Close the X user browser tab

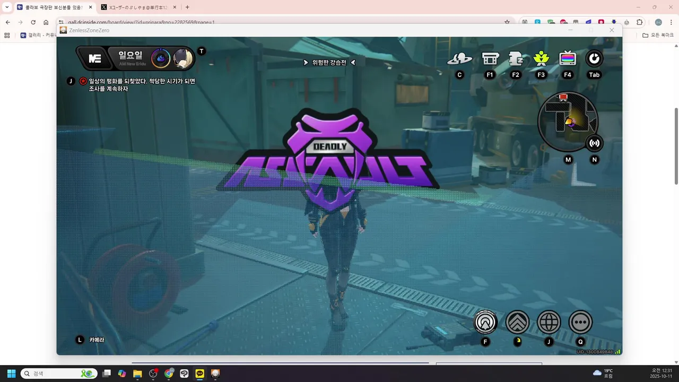(175, 7)
